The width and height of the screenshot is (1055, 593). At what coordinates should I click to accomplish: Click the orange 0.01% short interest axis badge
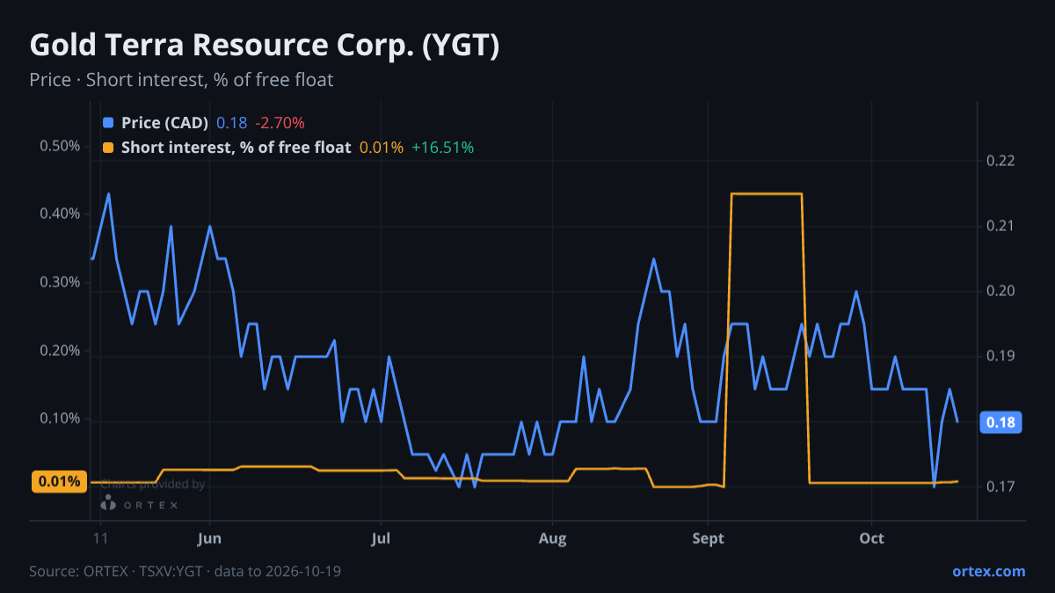[58, 481]
